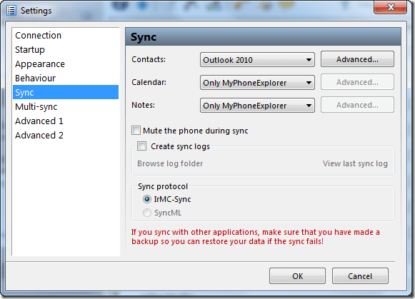The image size is (415, 299).
Task: Expand the Notes sync source dropdown
Action: (x=257, y=106)
